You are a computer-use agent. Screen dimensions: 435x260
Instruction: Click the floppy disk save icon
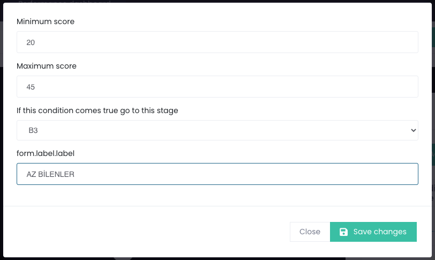[x=344, y=232]
